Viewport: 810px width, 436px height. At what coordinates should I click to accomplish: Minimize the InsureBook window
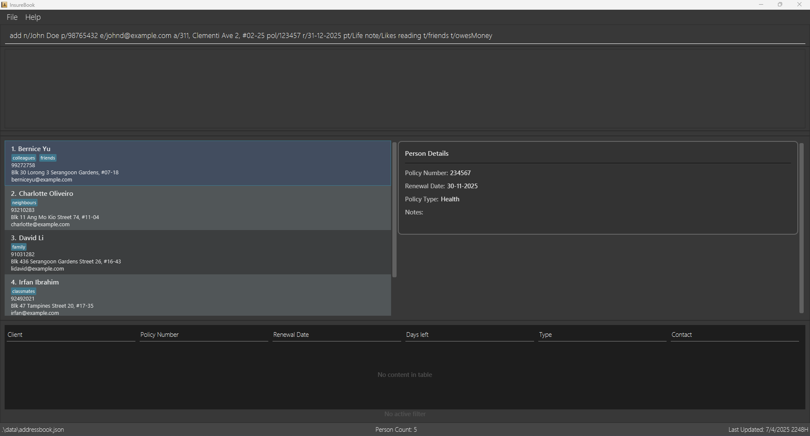[761, 5]
